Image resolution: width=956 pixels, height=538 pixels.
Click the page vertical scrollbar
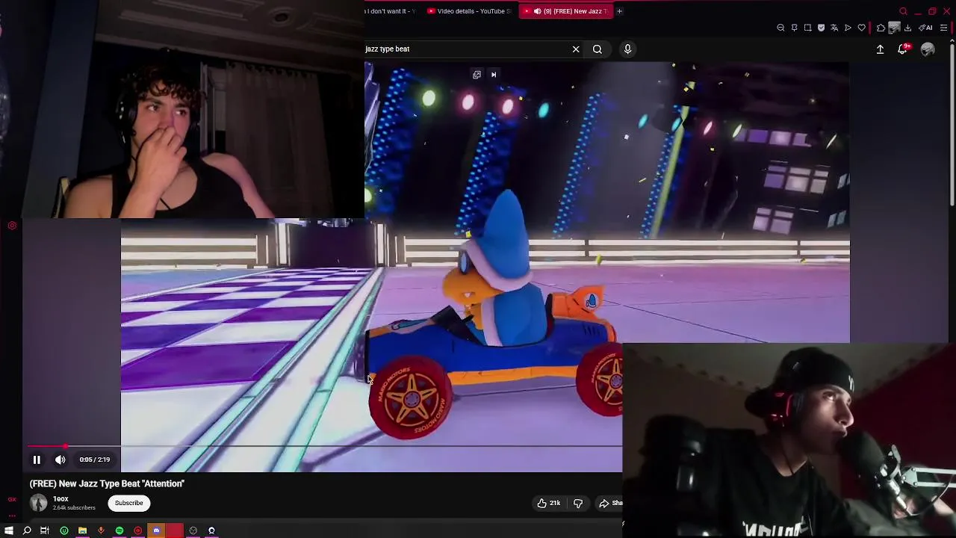tap(952, 127)
